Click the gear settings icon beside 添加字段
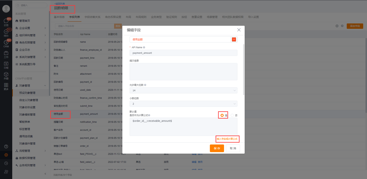 (337, 26)
